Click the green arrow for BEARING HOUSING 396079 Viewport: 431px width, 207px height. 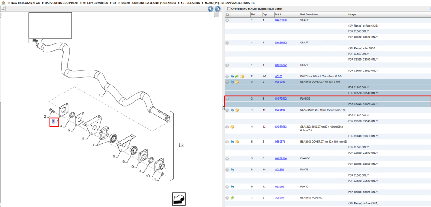pyautogui.click(x=232, y=198)
